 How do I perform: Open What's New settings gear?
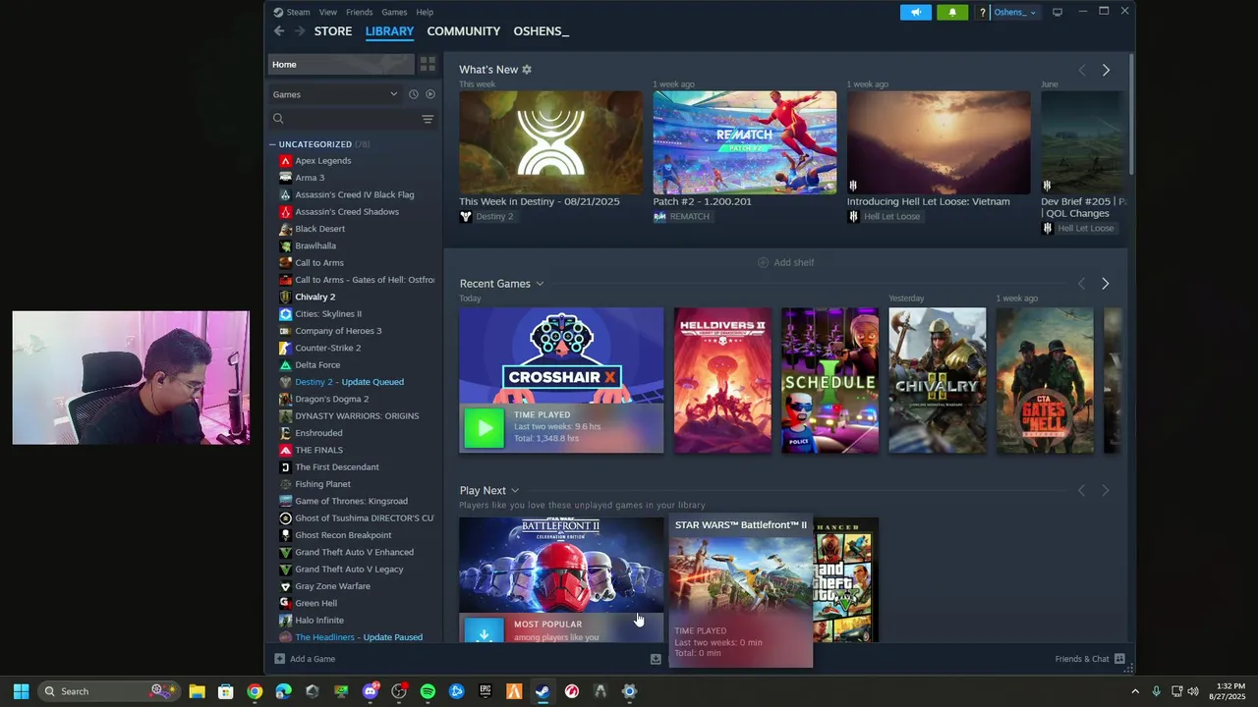[527, 70]
